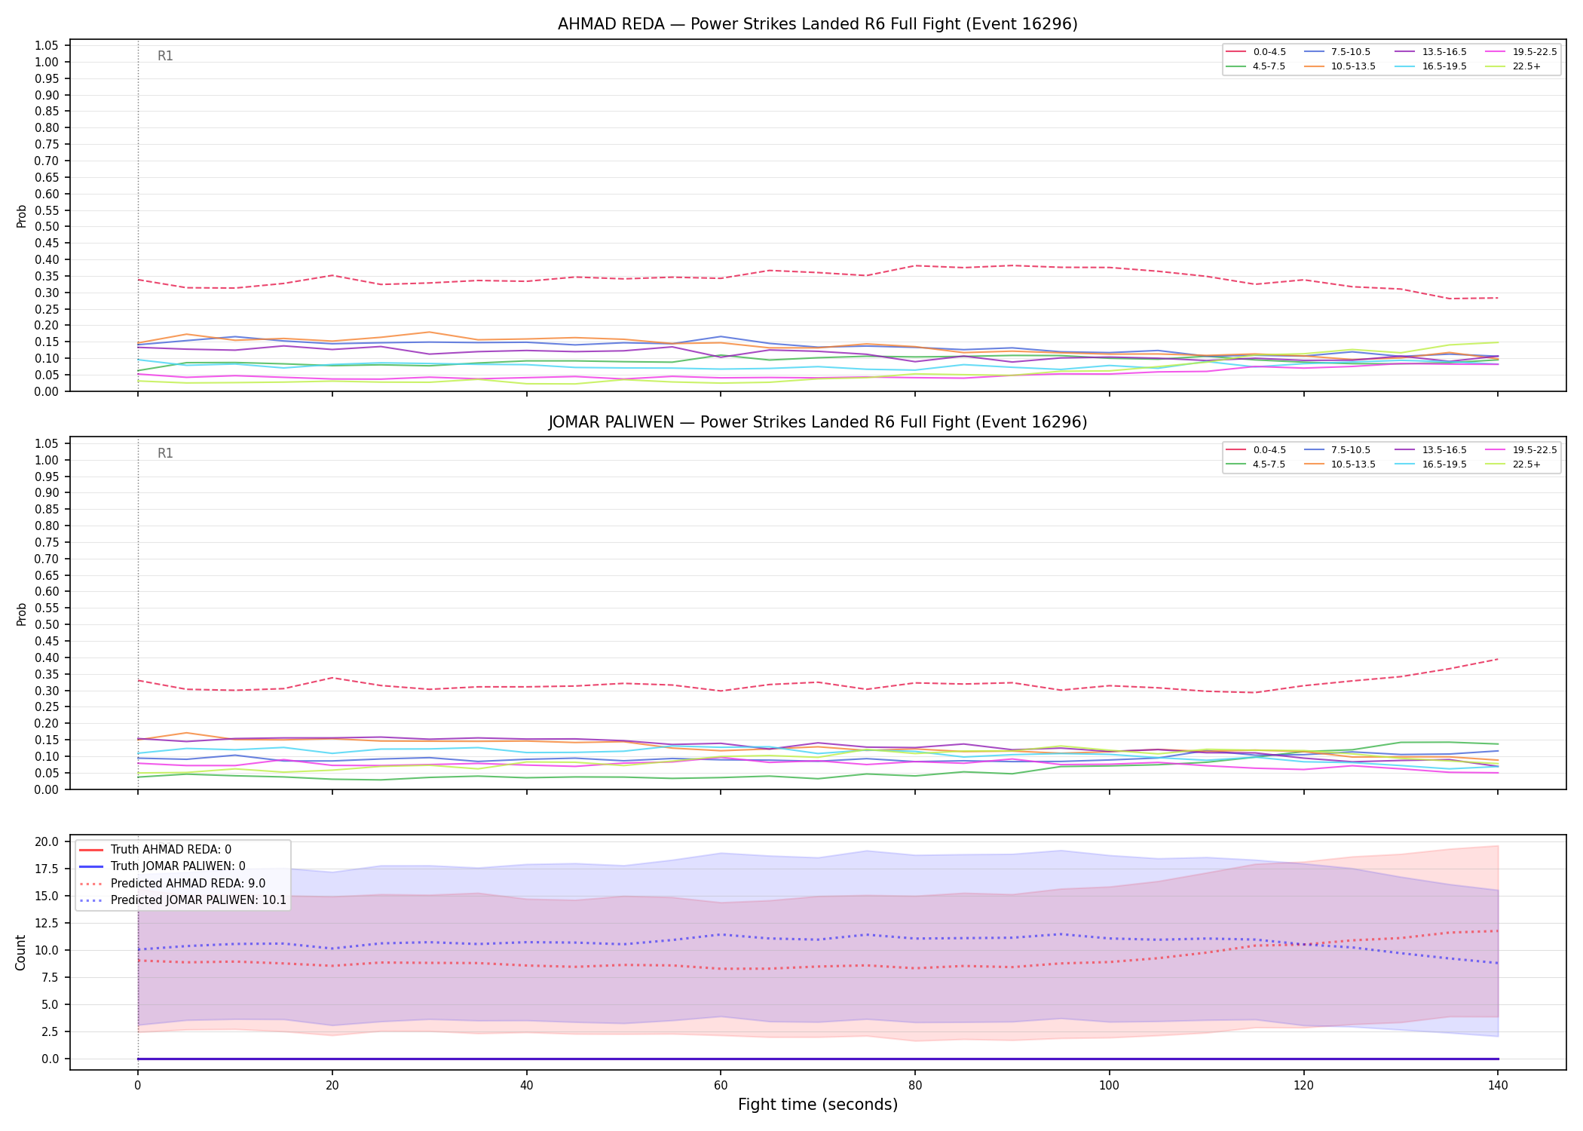Viewport: 1583px width, 1131px height.
Task: Select the 22.5+ legend entry in top chart
Action: point(1514,66)
